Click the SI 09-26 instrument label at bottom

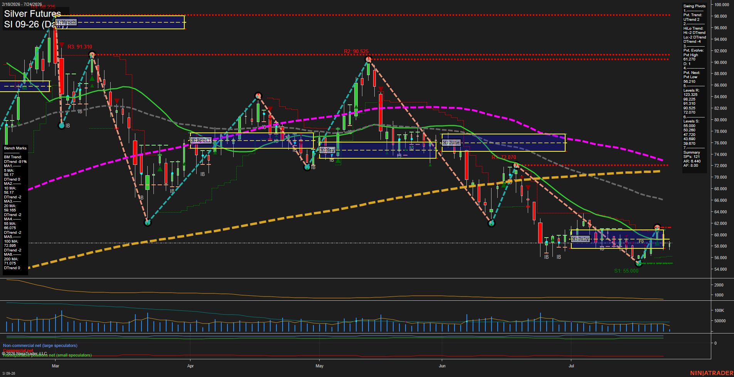[x=8, y=374]
